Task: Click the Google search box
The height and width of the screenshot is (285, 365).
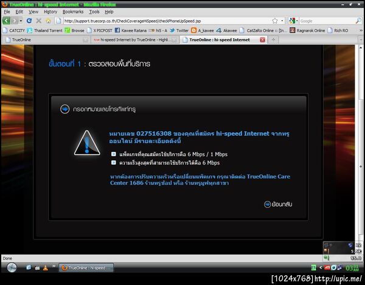Action: (x=327, y=21)
